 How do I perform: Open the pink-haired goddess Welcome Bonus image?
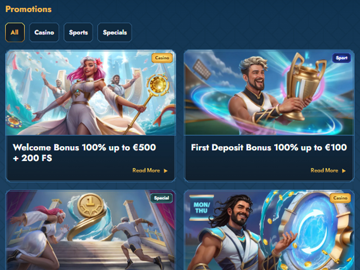(91, 93)
